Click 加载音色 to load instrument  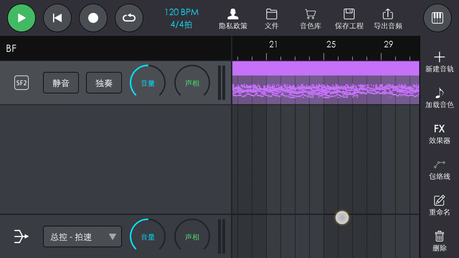coord(440,98)
